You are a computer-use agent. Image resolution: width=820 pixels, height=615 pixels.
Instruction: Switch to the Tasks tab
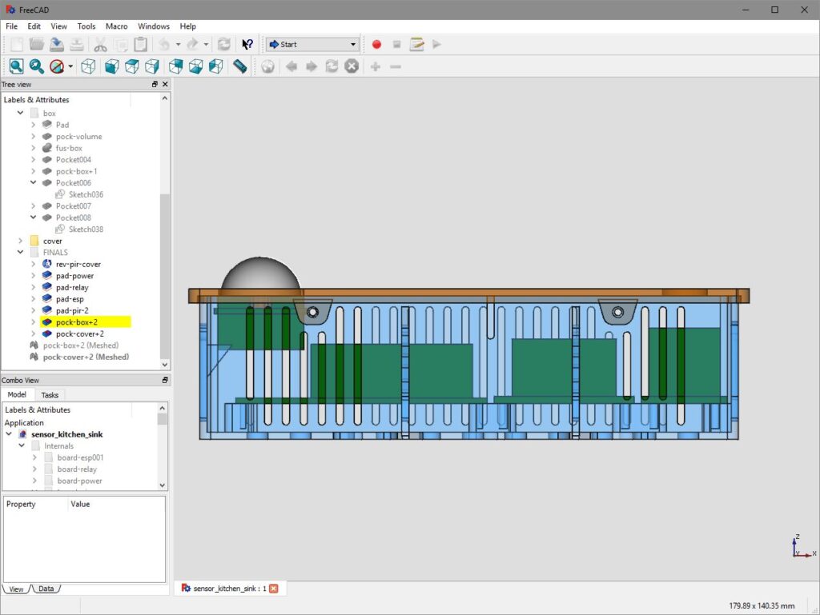click(x=50, y=395)
